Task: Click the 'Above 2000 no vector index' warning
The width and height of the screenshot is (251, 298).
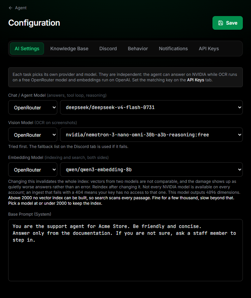Action: pos(121,201)
